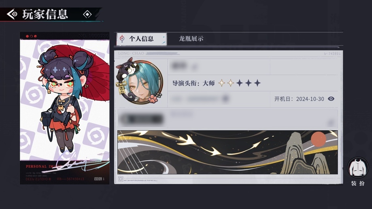Switch to the 个人信息 tab
The width and height of the screenshot is (372, 209).
[x=142, y=39]
